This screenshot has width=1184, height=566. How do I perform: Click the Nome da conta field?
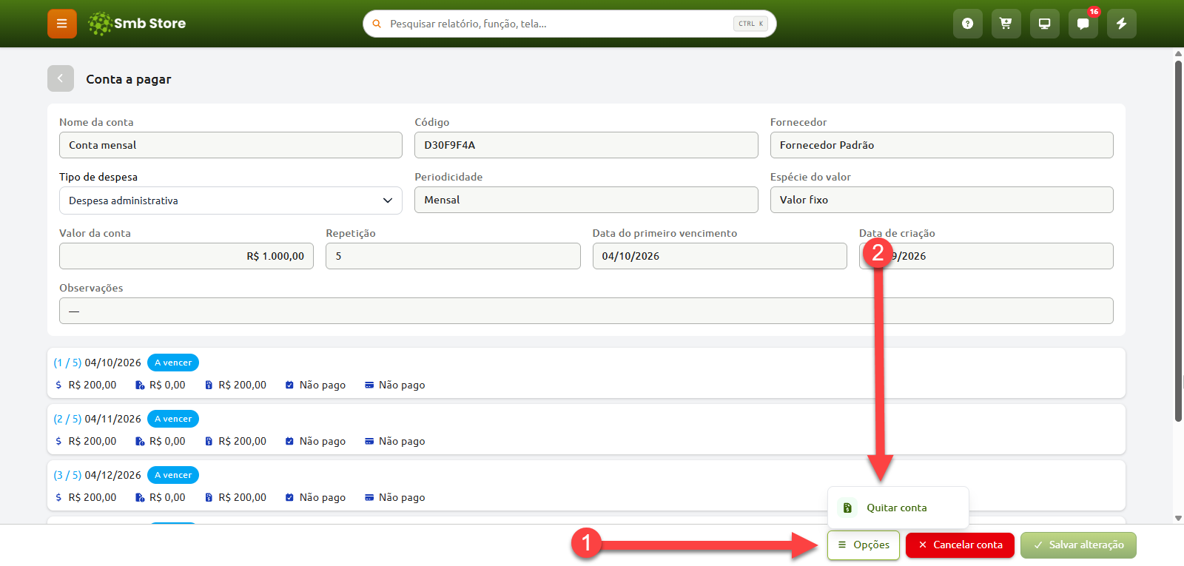pyautogui.click(x=231, y=145)
